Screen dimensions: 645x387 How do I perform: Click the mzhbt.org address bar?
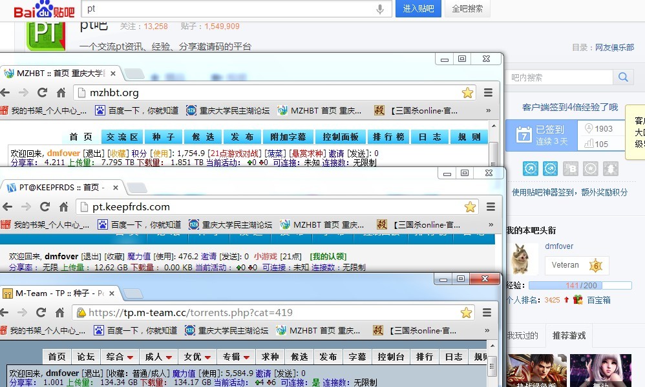coord(275,93)
